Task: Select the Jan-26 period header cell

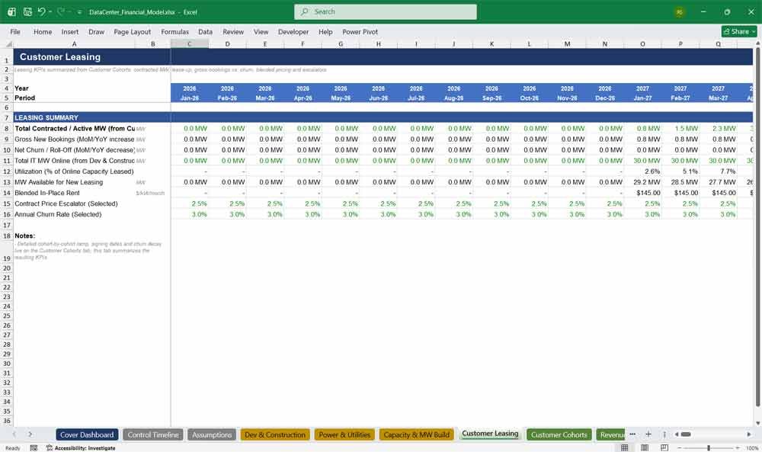Action: 190,98
